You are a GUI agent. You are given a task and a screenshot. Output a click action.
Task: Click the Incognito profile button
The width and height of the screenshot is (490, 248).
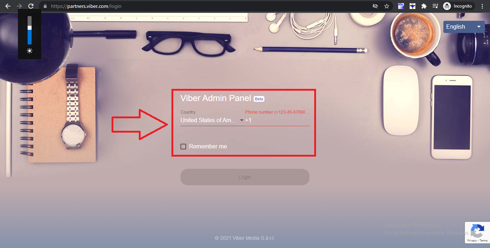[458, 6]
